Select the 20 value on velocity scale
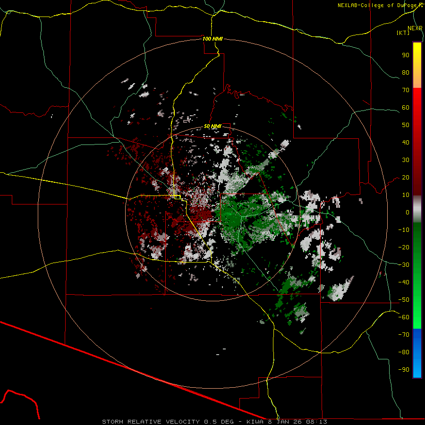 406,178
